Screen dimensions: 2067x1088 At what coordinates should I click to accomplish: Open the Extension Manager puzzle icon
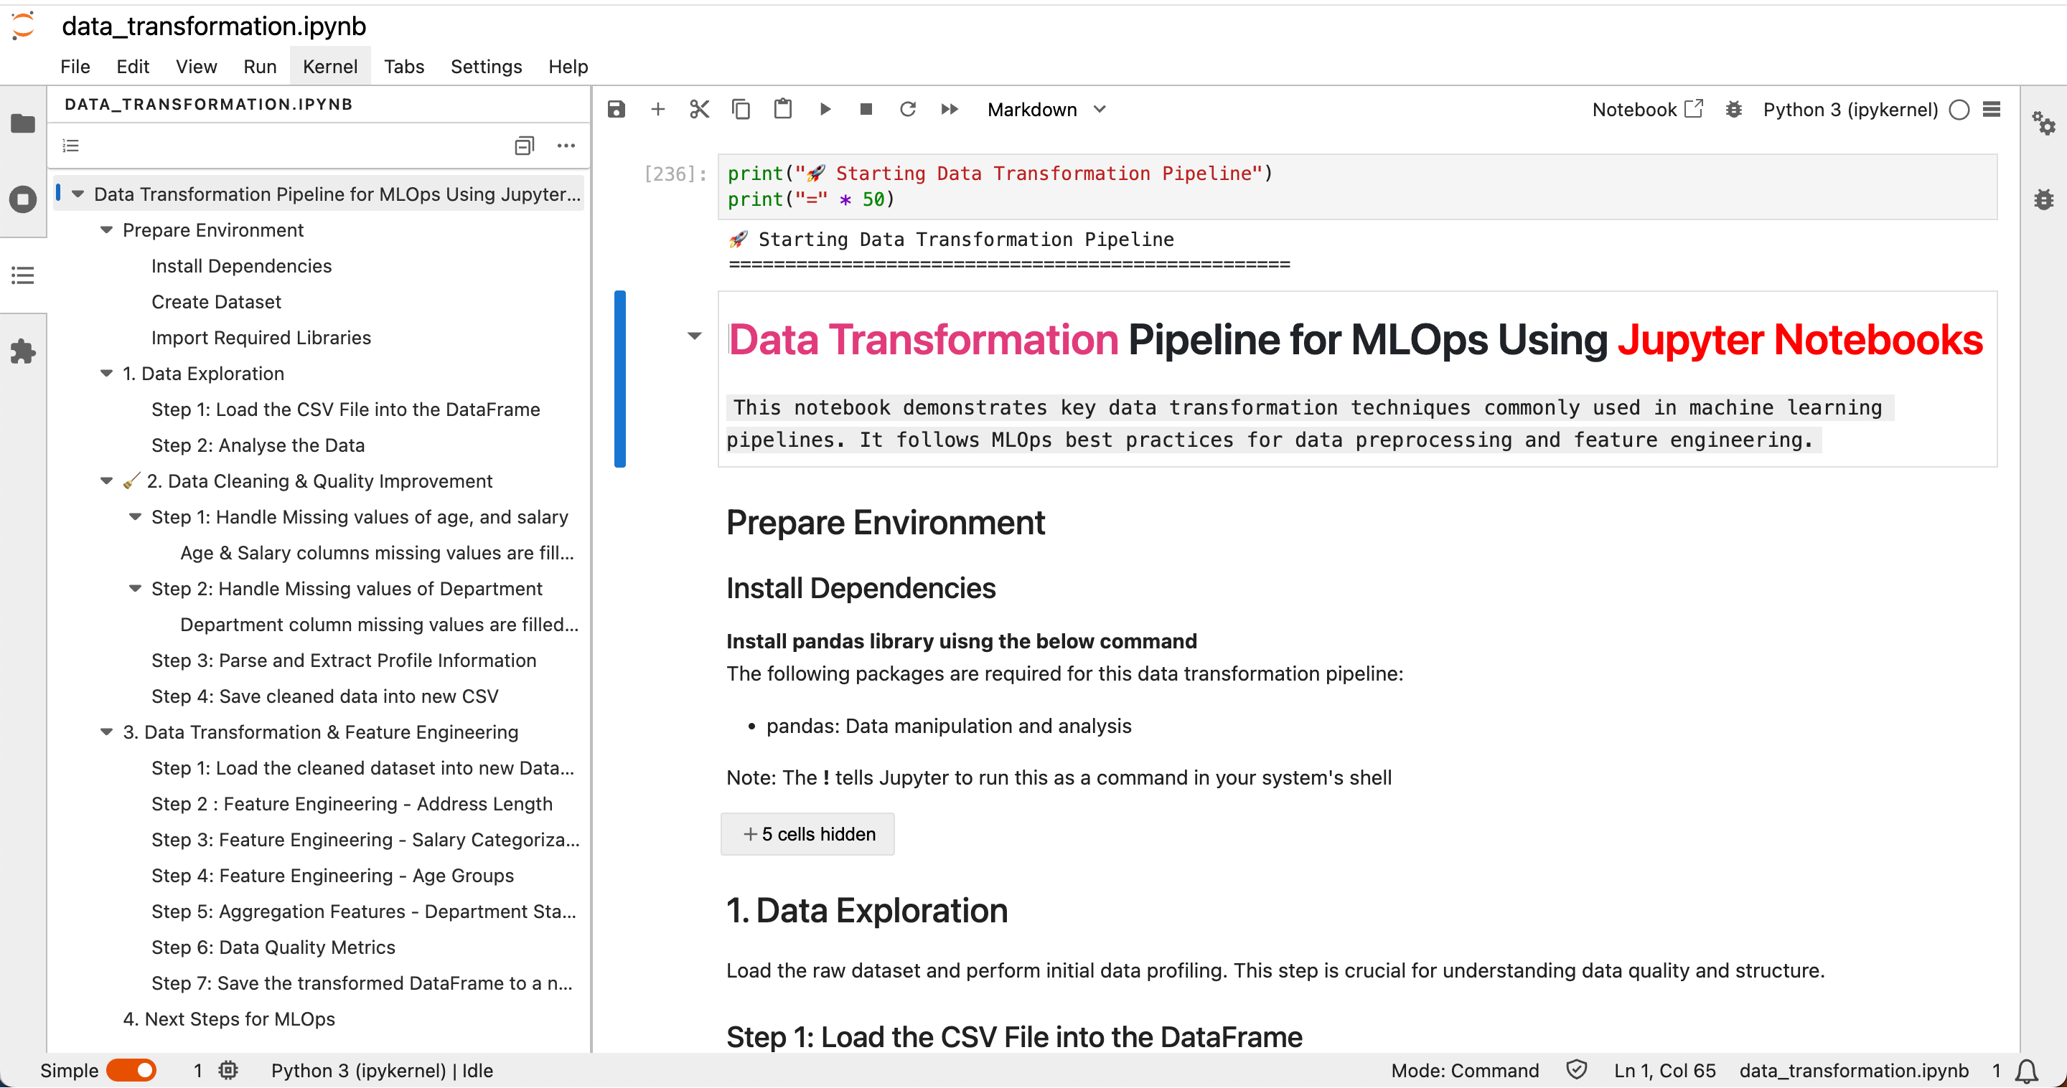tap(22, 351)
